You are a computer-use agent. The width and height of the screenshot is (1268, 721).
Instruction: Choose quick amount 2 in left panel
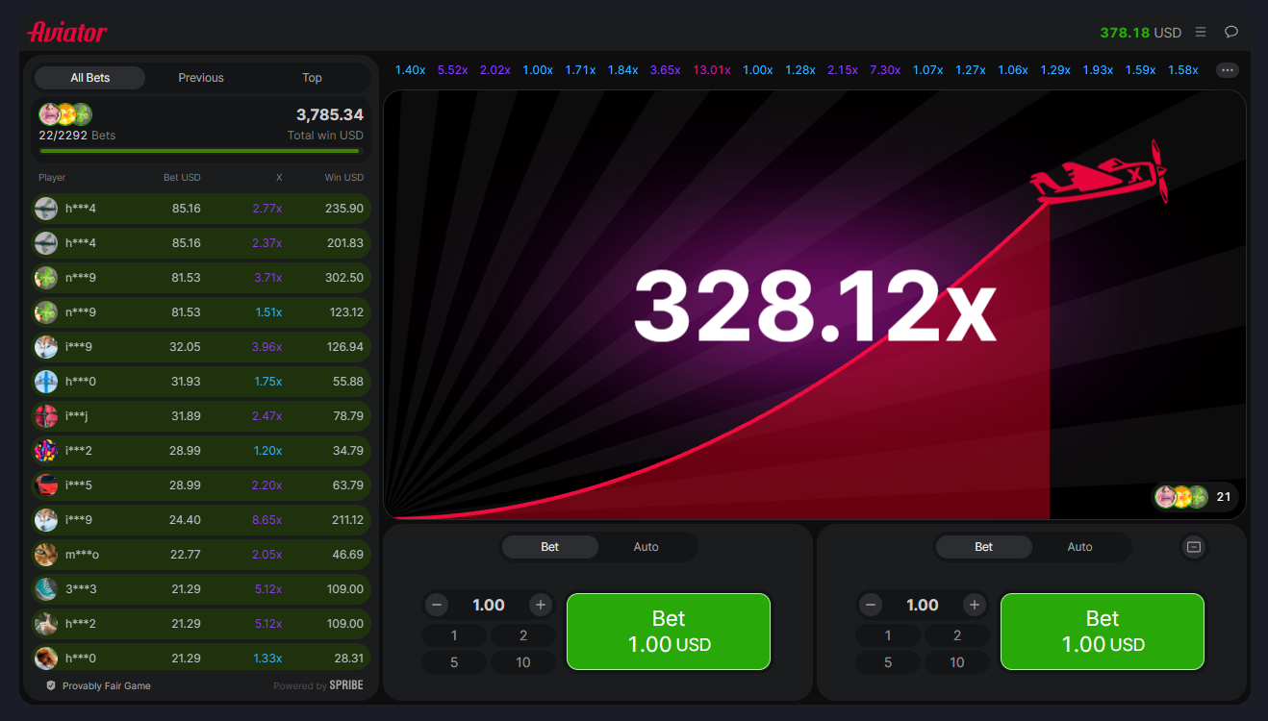(523, 635)
